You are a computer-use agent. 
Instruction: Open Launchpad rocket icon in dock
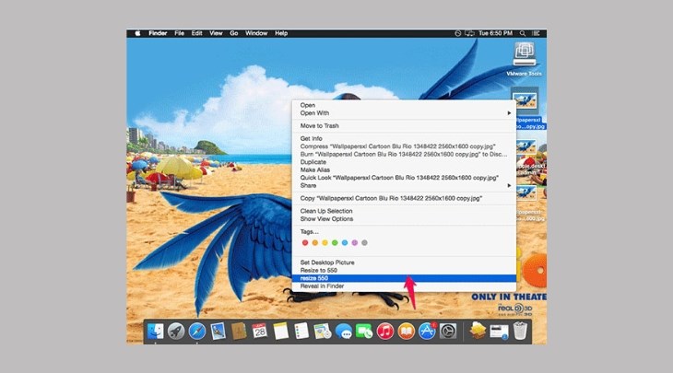(176, 331)
